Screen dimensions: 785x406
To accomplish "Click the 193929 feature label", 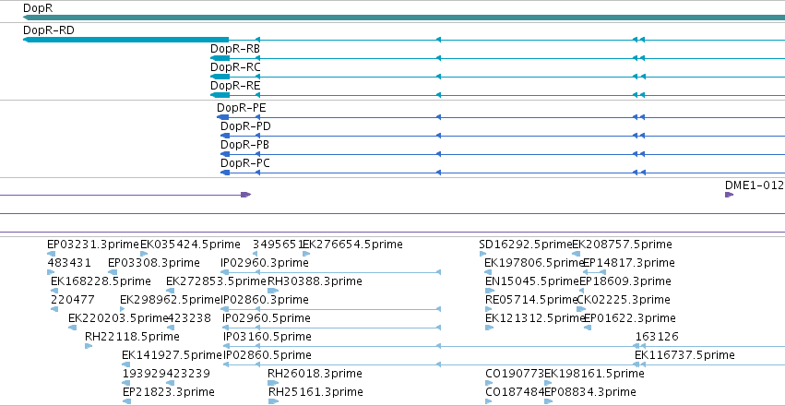I will click(144, 374).
